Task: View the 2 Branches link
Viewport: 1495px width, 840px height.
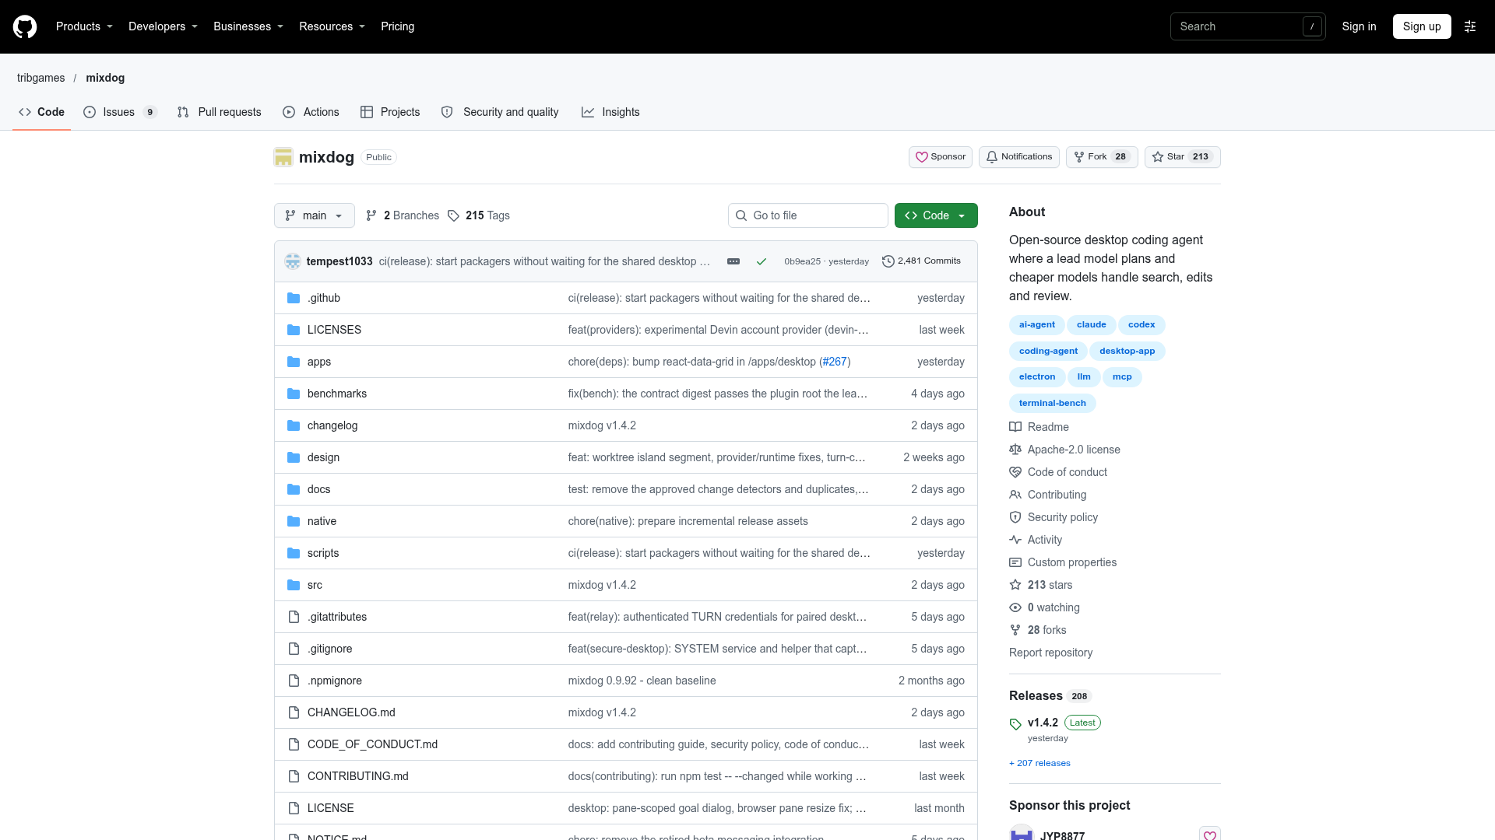Action: (x=403, y=215)
